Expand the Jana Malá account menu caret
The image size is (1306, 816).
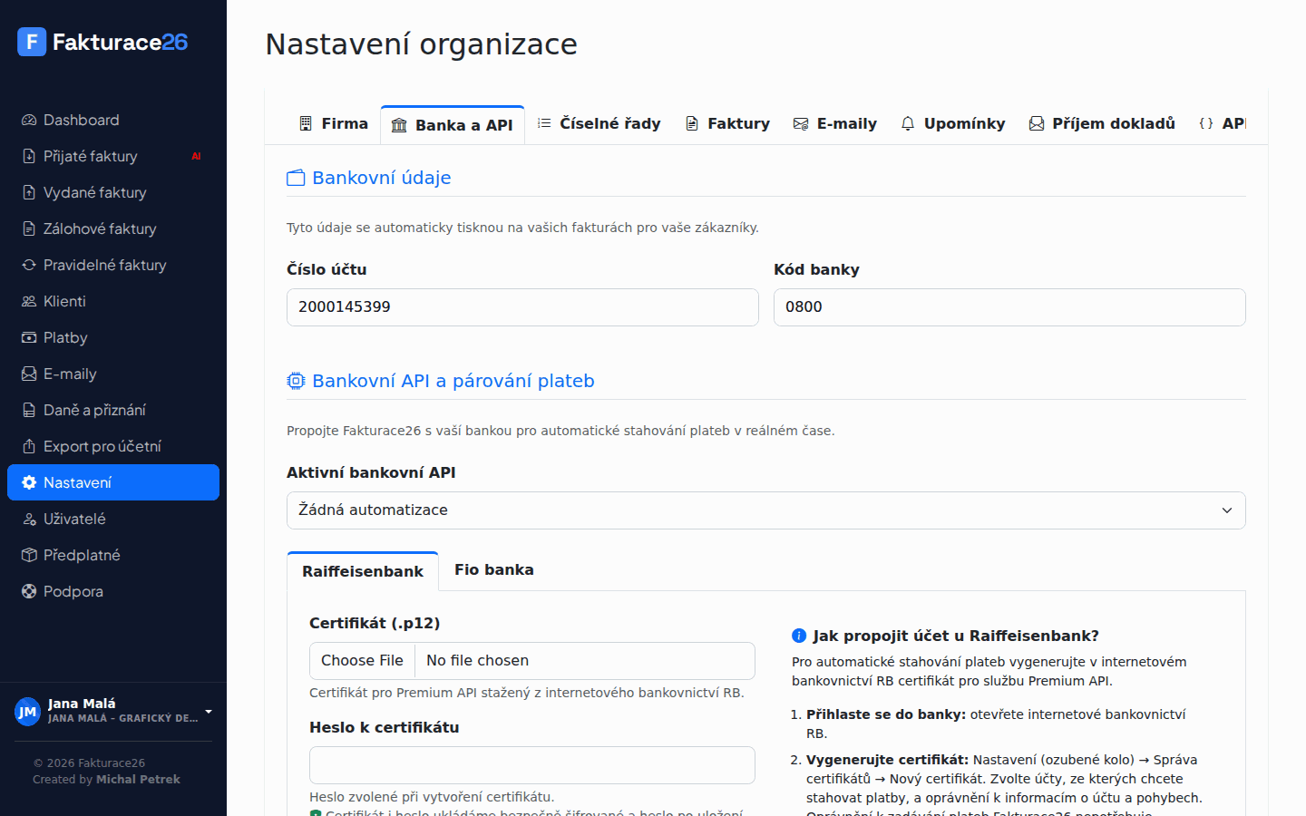point(209,712)
